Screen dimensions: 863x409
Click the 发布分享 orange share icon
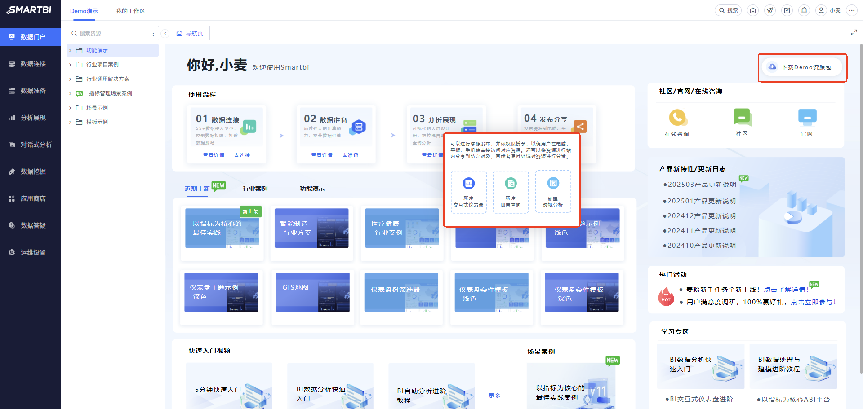(x=580, y=127)
